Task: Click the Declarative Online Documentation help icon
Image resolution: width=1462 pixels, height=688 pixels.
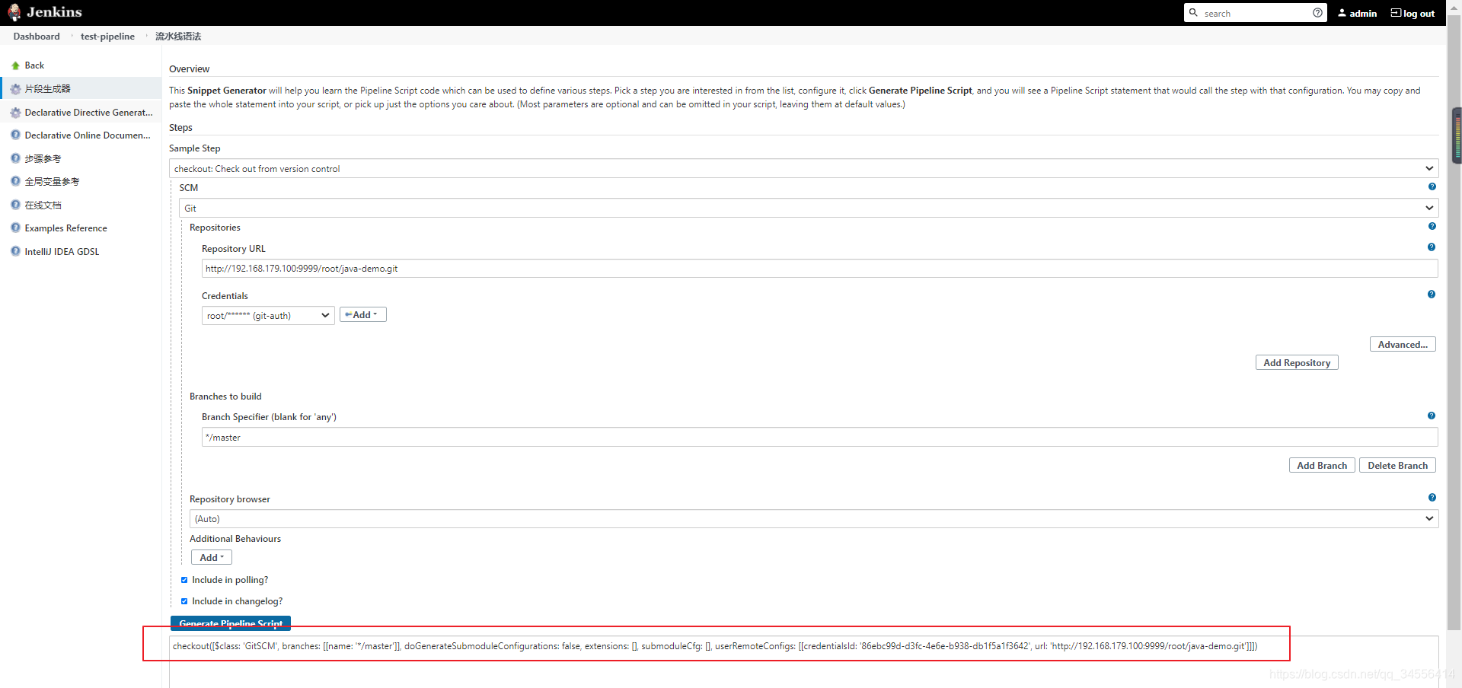Action: coord(15,135)
